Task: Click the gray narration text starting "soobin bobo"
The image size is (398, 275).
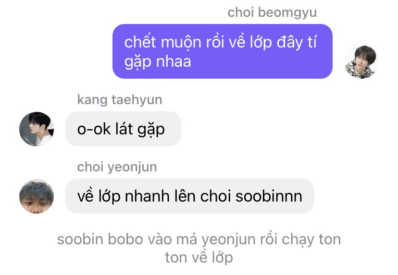Action: pos(199,249)
